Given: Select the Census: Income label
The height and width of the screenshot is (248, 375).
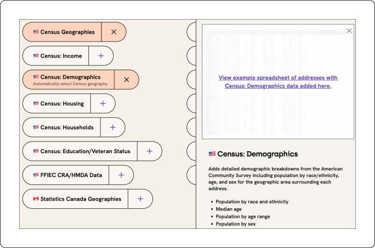Looking at the screenshot, I should coord(61,56).
